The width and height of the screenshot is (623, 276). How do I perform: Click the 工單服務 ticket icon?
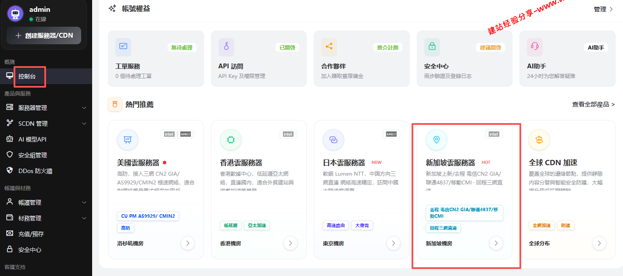coord(123,46)
